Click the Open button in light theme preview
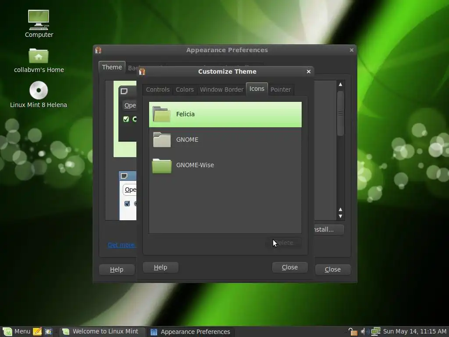The height and width of the screenshot is (337, 449). pos(130,190)
